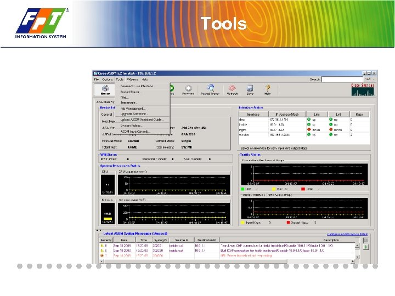
Task: Select Traceroute from the Tools menu
Action: pos(142,103)
